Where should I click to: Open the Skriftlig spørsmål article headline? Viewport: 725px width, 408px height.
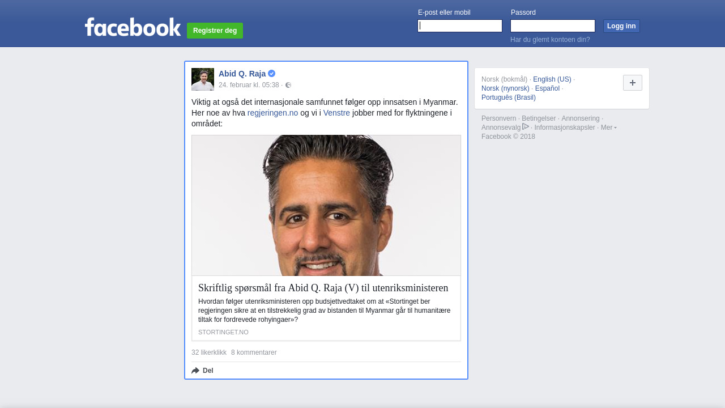tap(323, 288)
